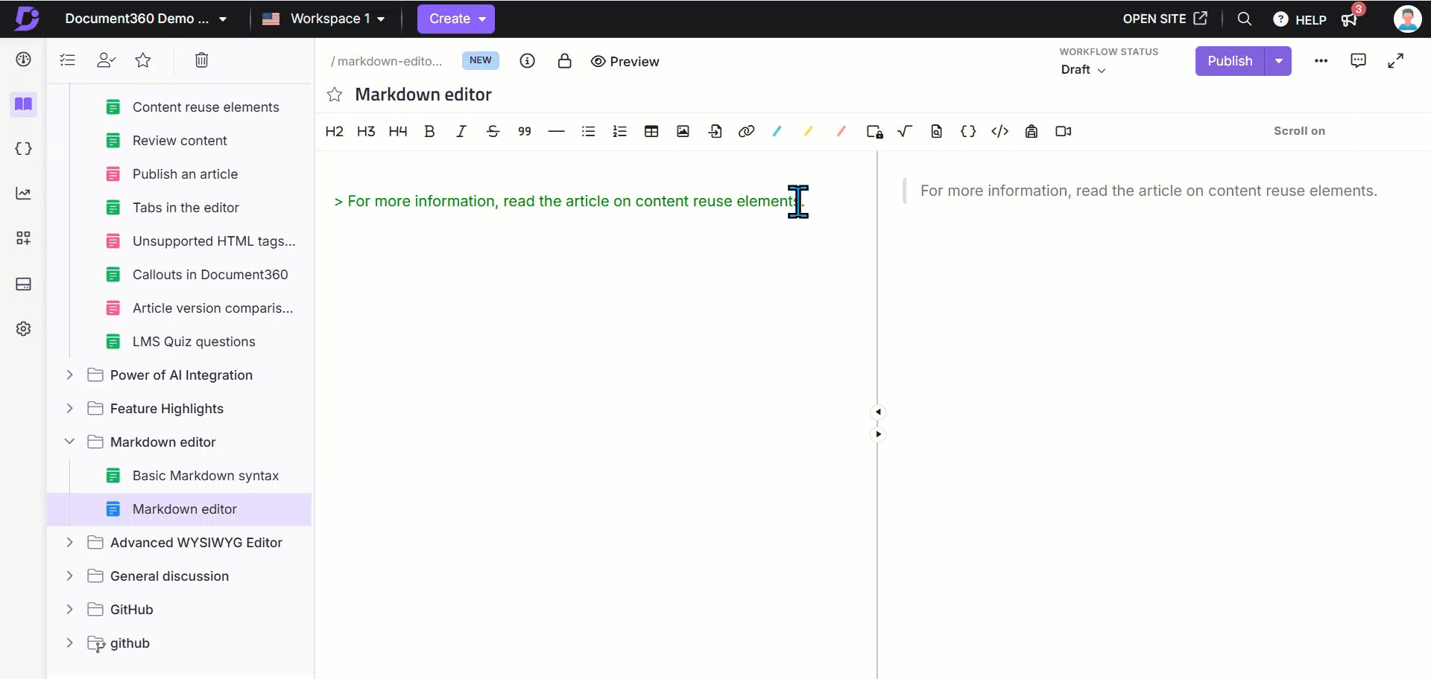Star the Markdown editor article title
The height and width of the screenshot is (679, 1431).
pyautogui.click(x=335, y=95)
